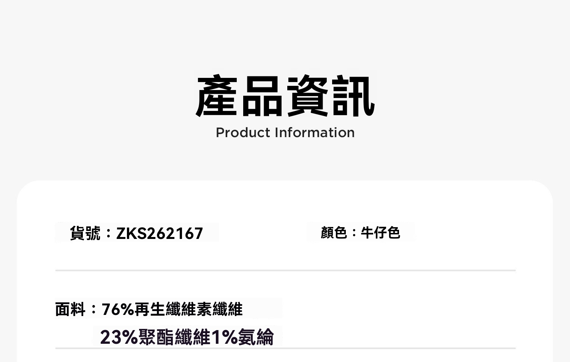Click the 訊 character in the heading
The image size is (570, 362).
353,96
